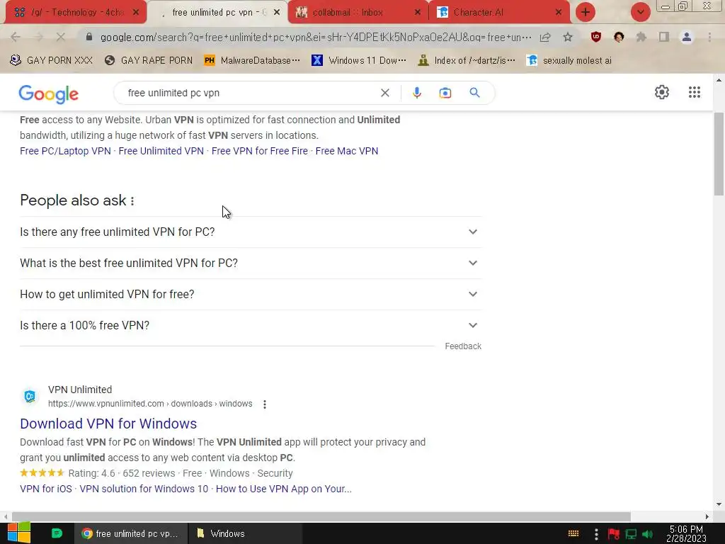The height and width of the screenshot is (544, 725).
Task: Click the vertical scrollbar down arrow
Action: tap(719, 504)
